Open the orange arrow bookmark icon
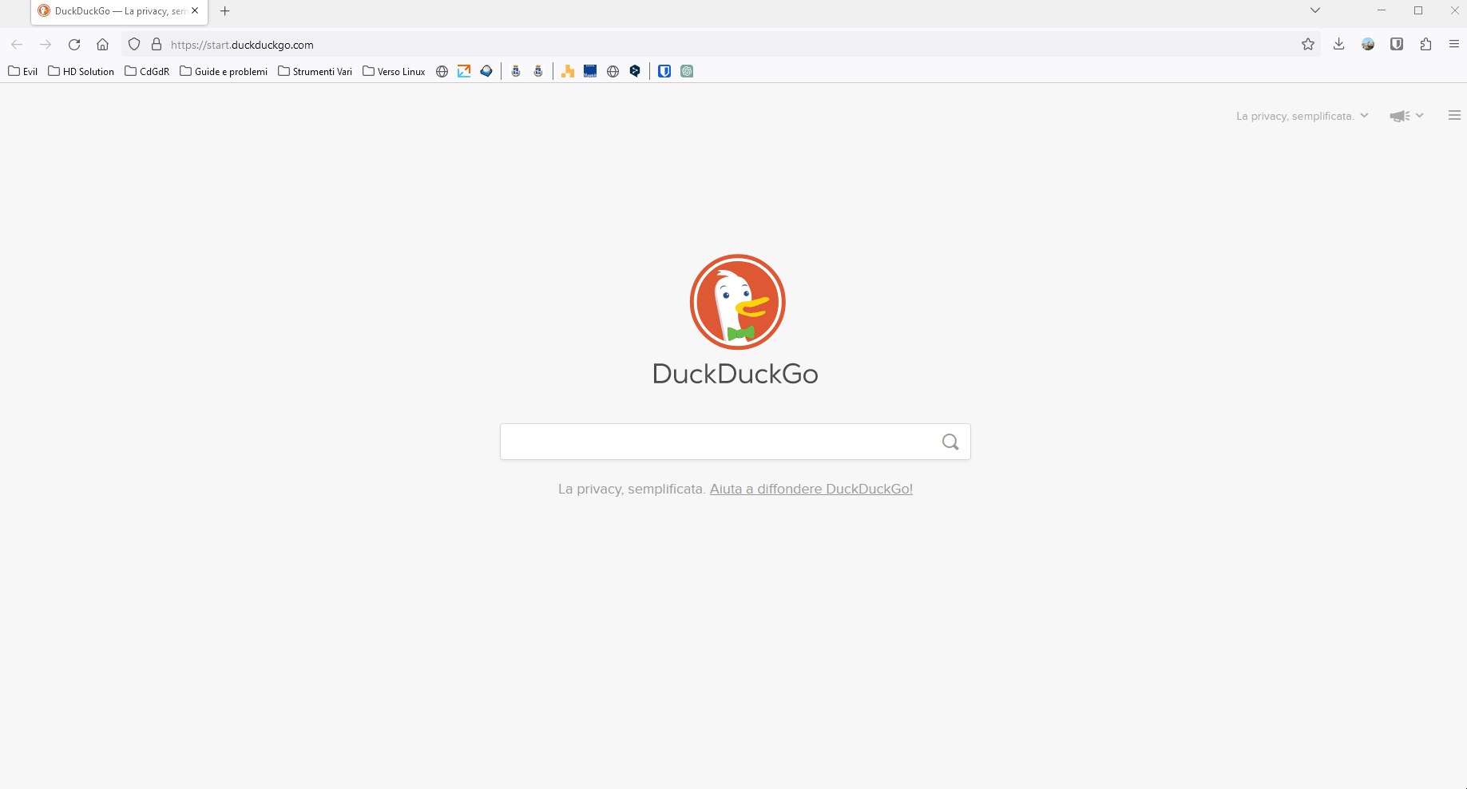The width and height of the screenshot is (1467, 789). pyautogui.click(x=464, y=71)
